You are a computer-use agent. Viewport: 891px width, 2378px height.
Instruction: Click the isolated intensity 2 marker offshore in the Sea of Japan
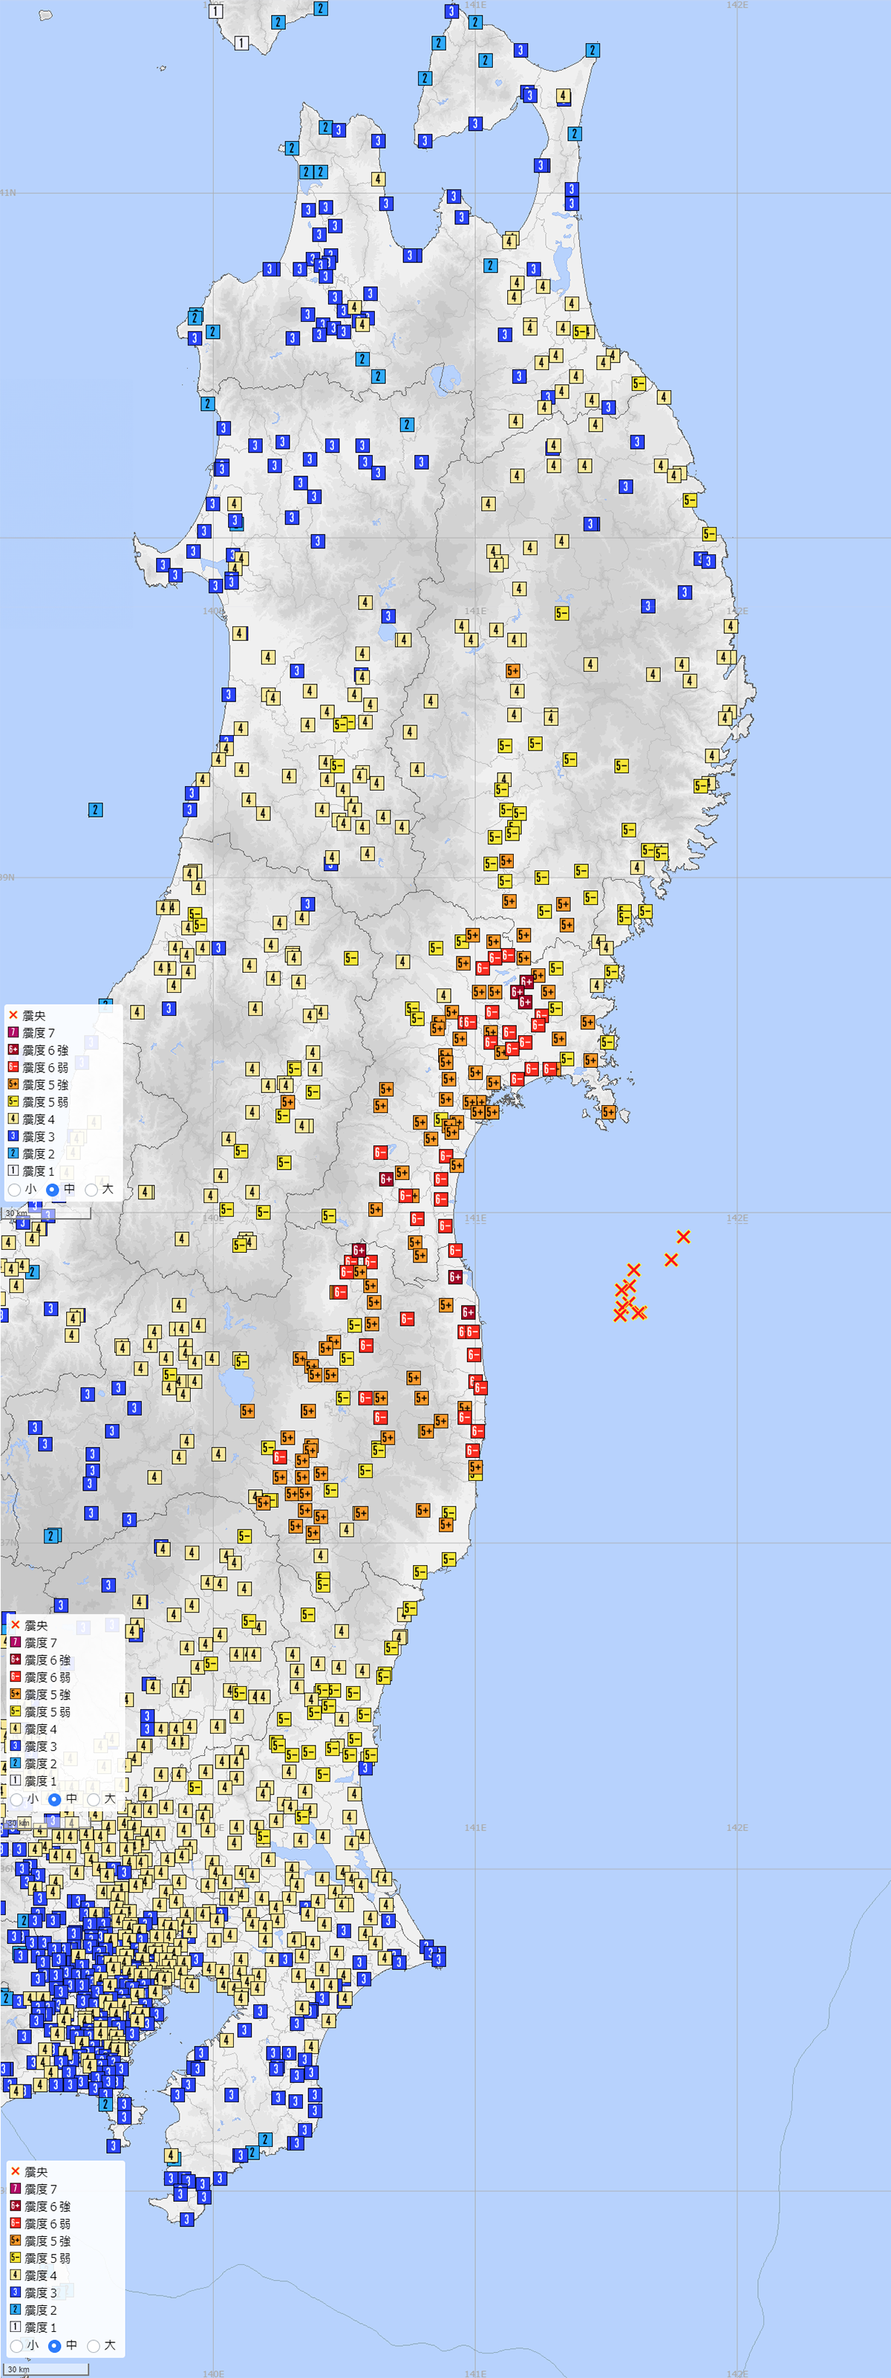coord(95,809)
